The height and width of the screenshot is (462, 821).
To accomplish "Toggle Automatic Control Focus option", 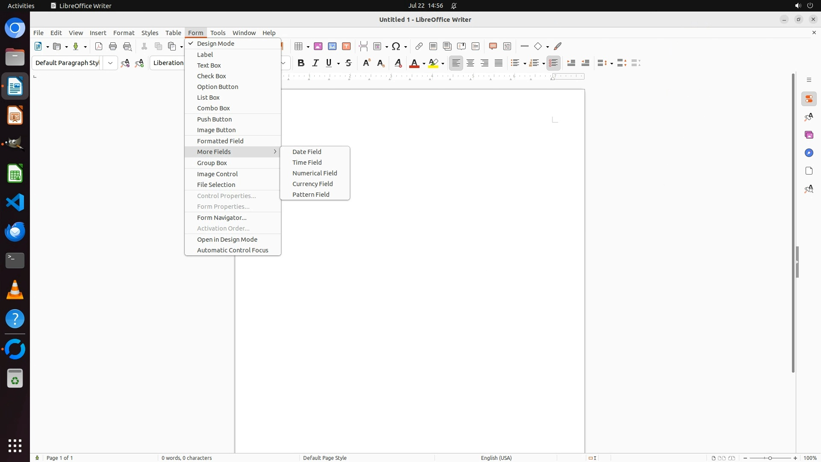I will [x=233, y=250].
